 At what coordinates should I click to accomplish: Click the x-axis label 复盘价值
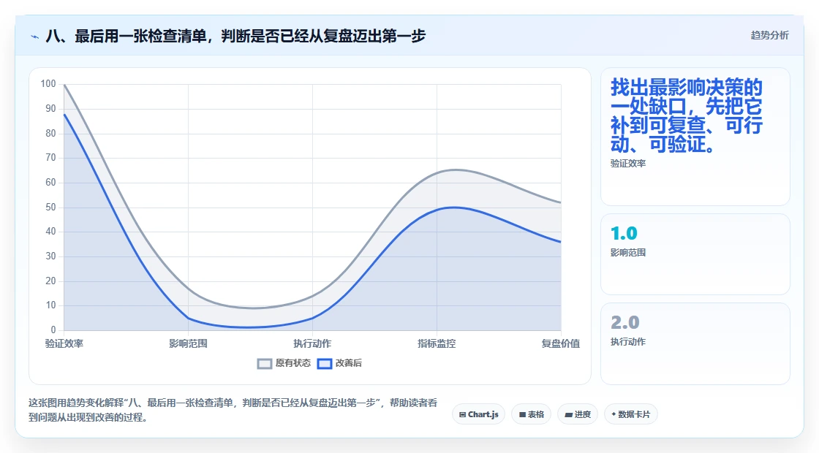[560, 343]
